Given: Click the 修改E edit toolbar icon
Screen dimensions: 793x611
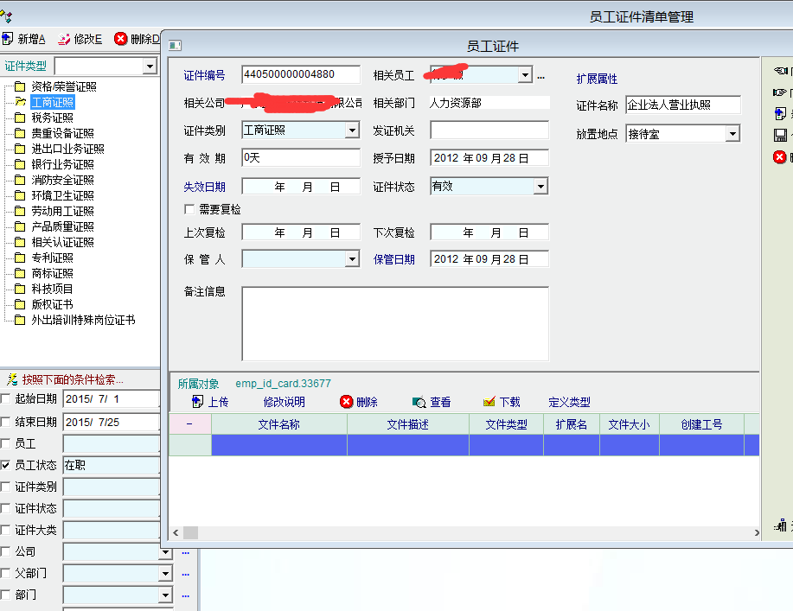Looking at the screenshot, I should tap(64, 39).
